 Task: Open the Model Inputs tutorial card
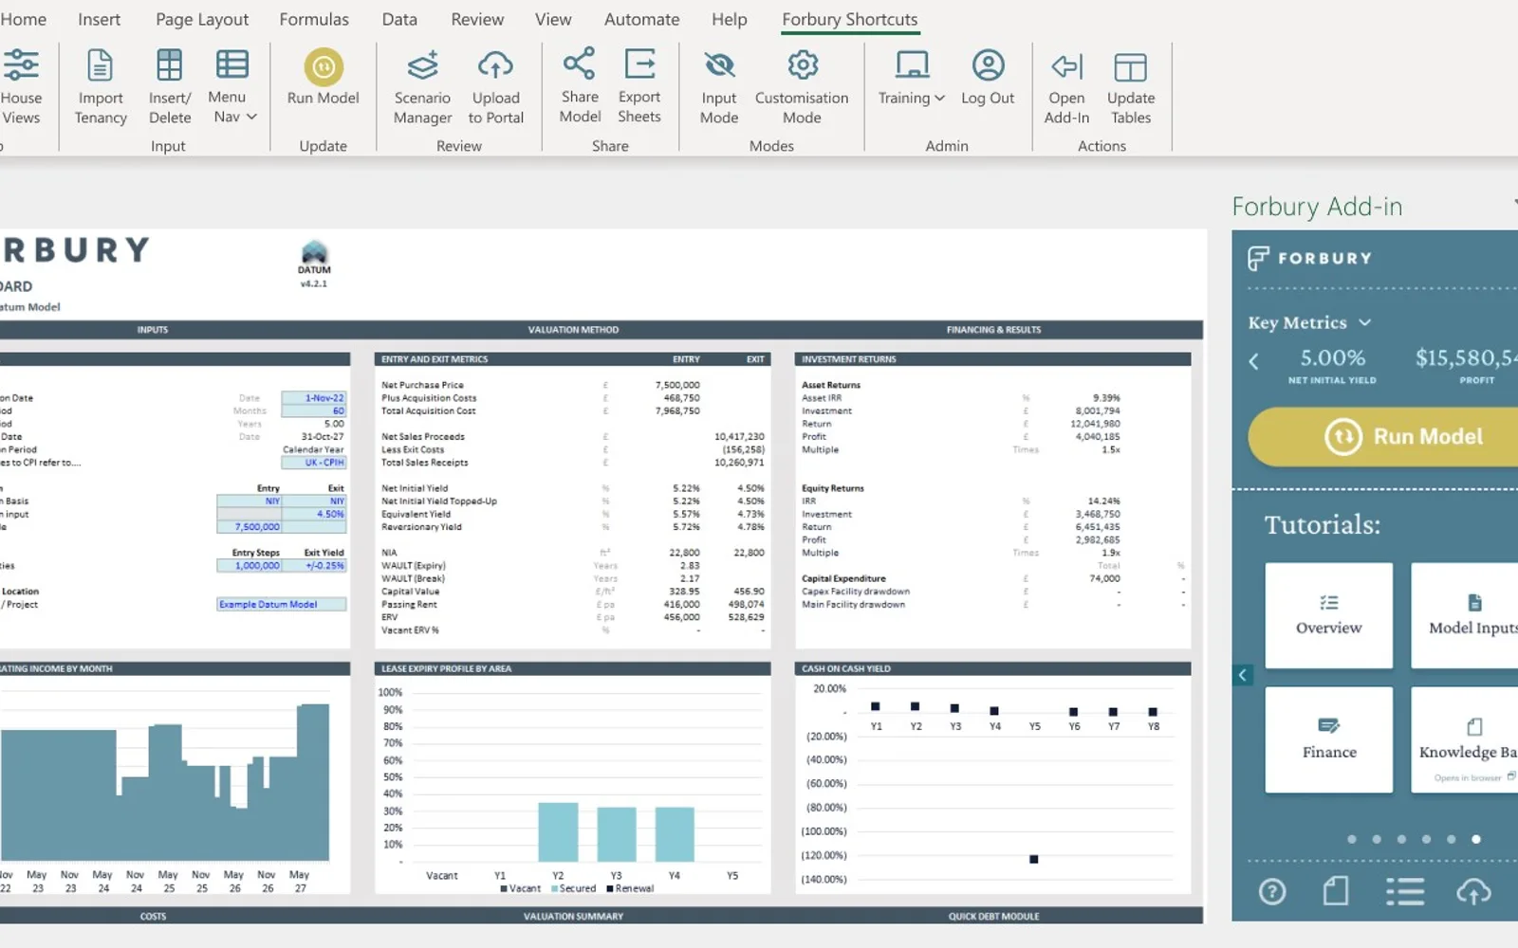(1464, 615)
